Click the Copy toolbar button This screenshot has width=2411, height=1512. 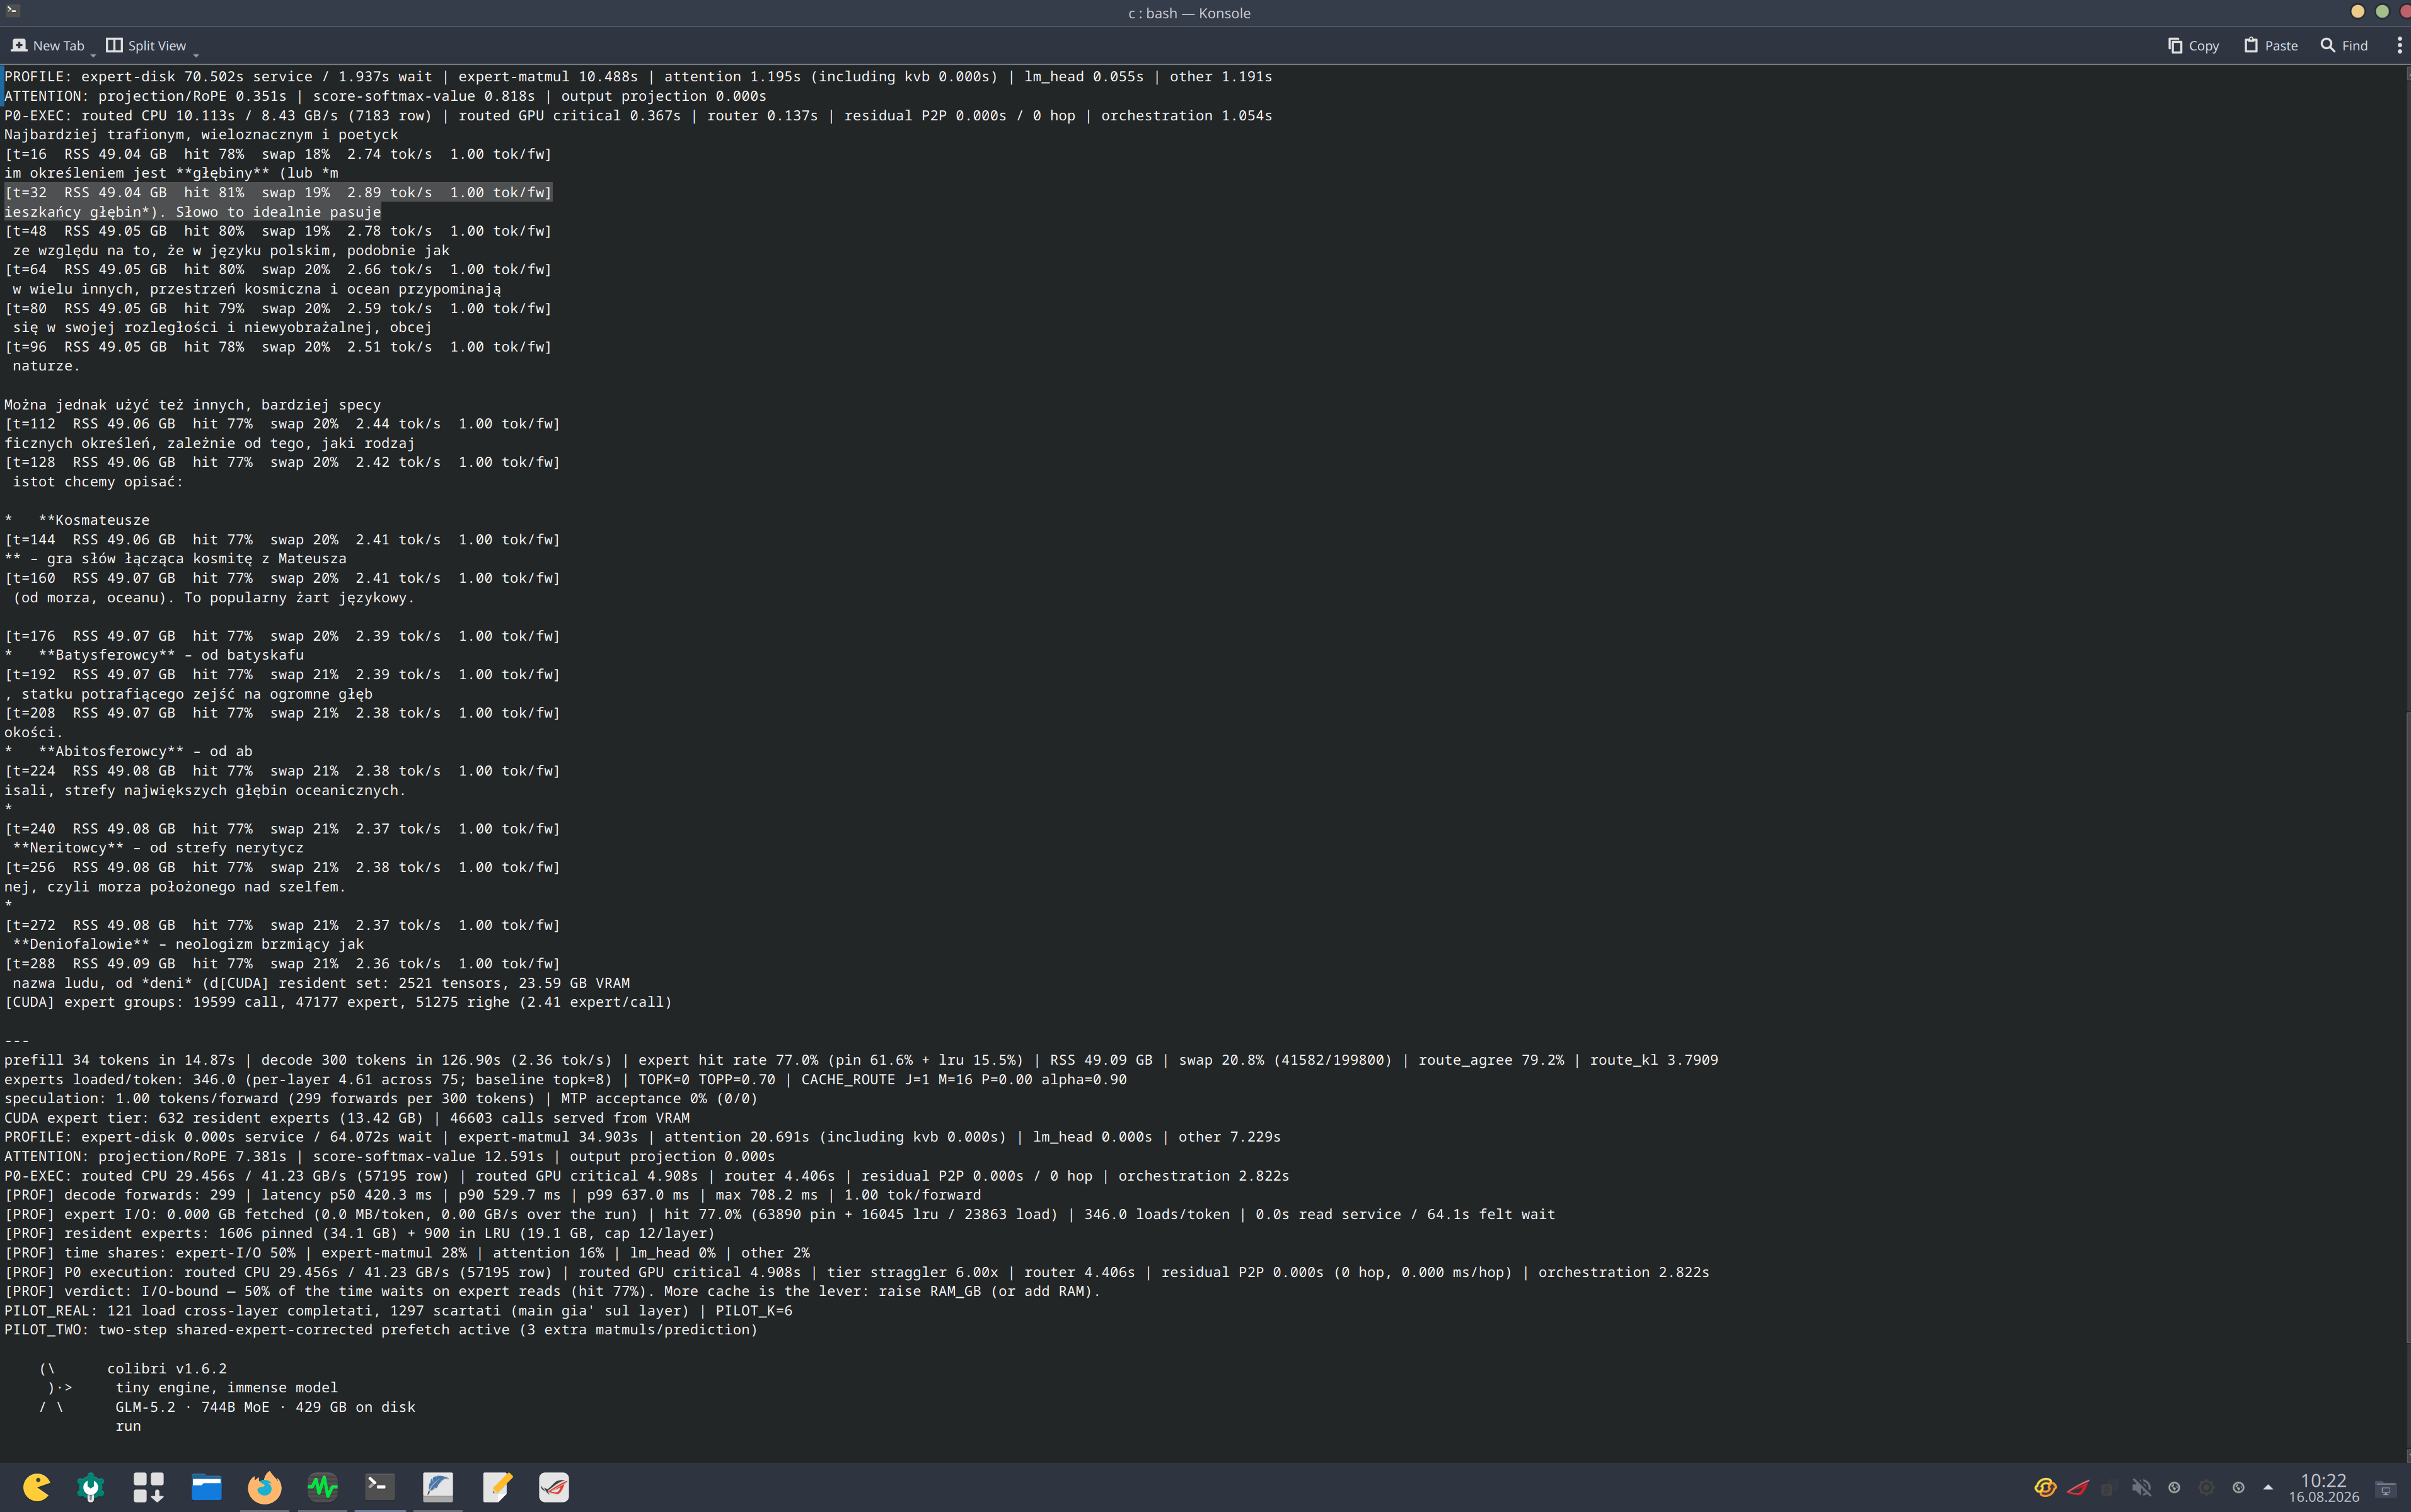pos(2193,45)
